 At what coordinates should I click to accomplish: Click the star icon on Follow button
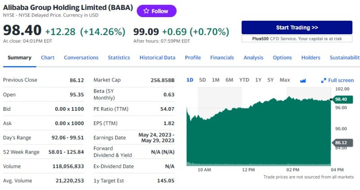point(146,11)
